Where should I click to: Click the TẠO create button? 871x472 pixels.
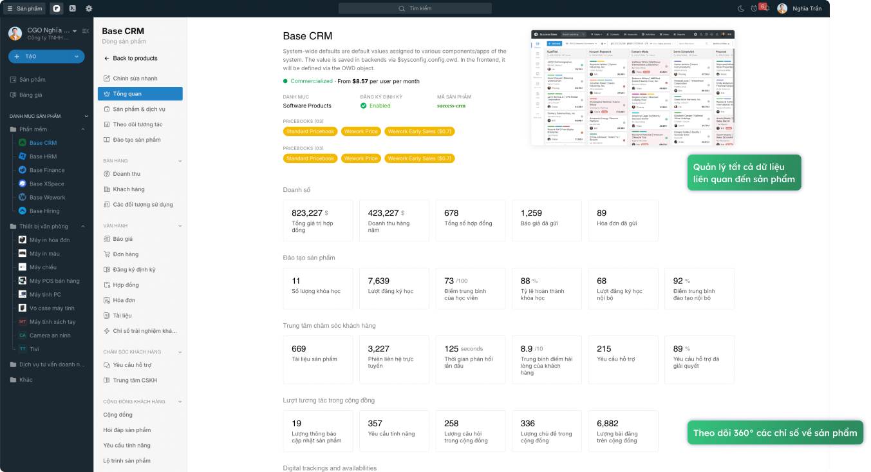(x=39, y=57)
